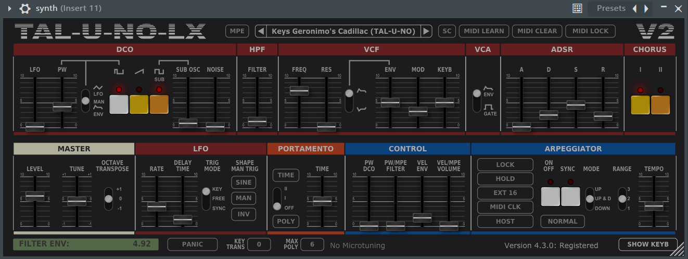The width and height of the screenshot is (688, 259).
Task: Adjust the HPF FILTER slider
Action: pyautogui.click(x=257, y=121)
